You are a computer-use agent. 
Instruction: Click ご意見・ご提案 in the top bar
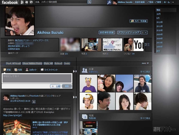pyautogui.click(x=154, y=2)
